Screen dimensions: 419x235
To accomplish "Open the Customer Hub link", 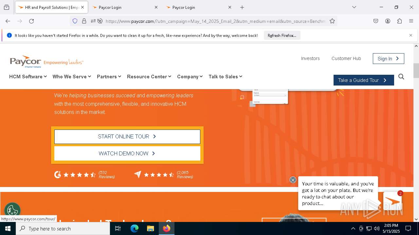I will tap(346, 58).
